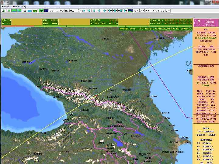The image size is (219, 164).
Task: Select the blue-green gradient swatch icon
Action: [130, 11]
